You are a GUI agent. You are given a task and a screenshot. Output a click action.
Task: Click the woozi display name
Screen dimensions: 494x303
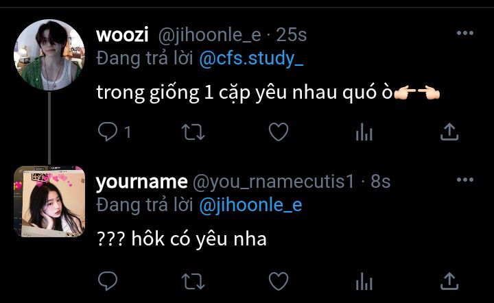coord(122,34)
